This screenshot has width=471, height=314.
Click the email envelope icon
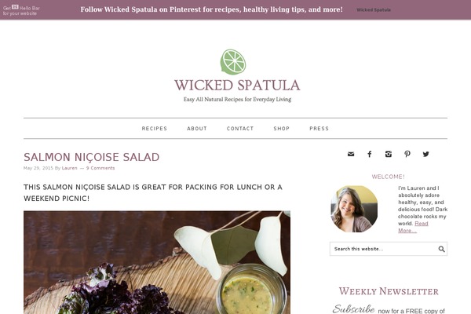tap(351, 154)
